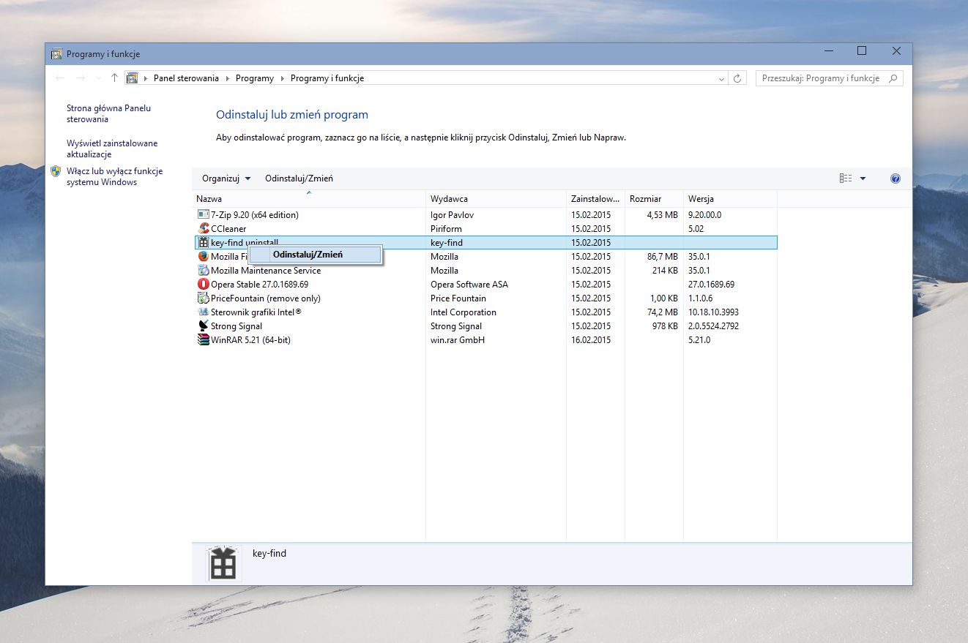Sort by the Rozmiar column header
The height and width of the screenshot is (643, 968).
tap(654, 199)
